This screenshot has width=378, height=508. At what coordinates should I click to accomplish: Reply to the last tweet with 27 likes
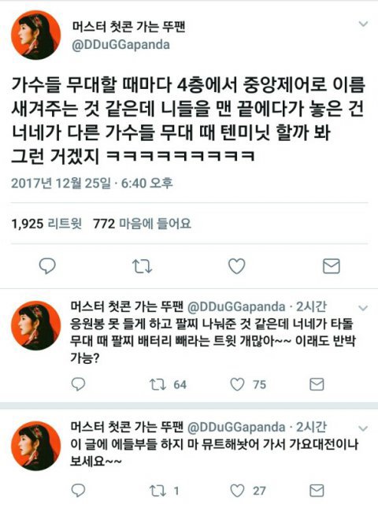click(78, 491)
